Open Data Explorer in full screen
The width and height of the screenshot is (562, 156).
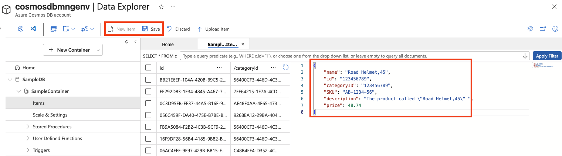point(543,29)
